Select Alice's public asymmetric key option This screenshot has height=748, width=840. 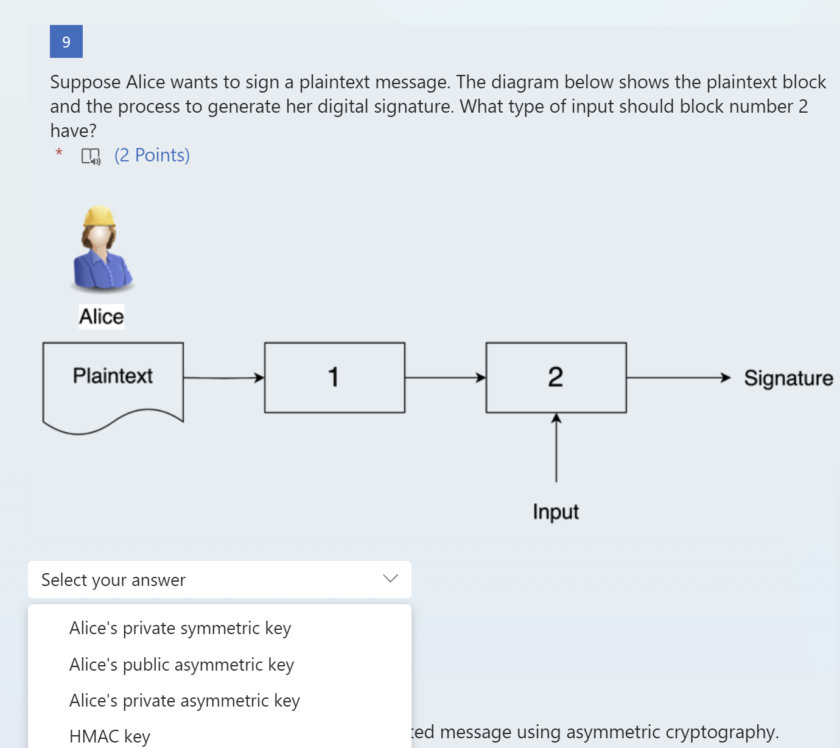point(181,665)
